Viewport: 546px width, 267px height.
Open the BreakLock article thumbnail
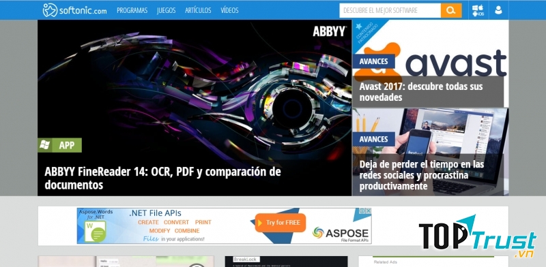286,262
